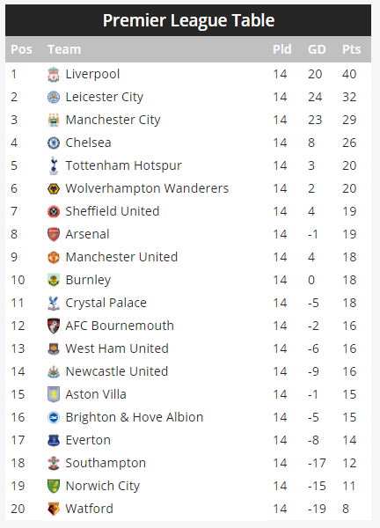Viewport: 380px width, 528px height.
Task: Click the Everton badge icon
Action: coord(54,441)
